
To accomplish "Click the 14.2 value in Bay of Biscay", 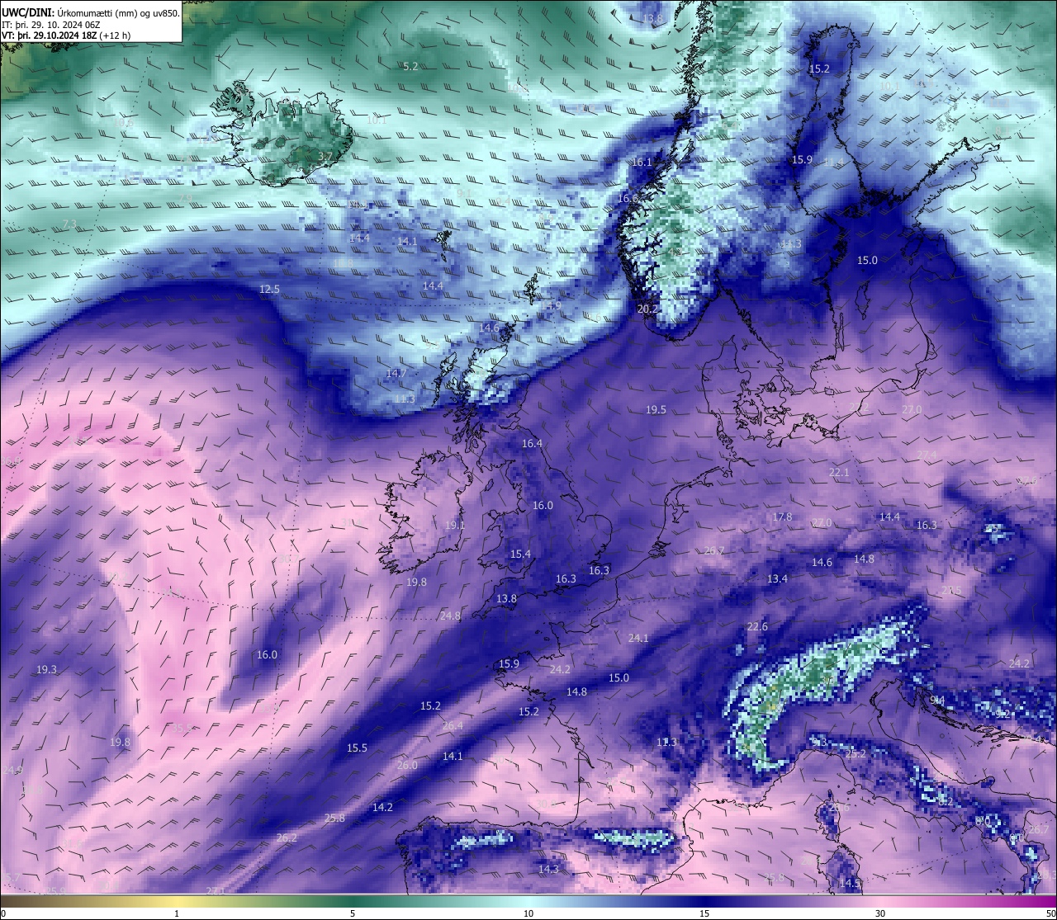I will pos(382,808).
